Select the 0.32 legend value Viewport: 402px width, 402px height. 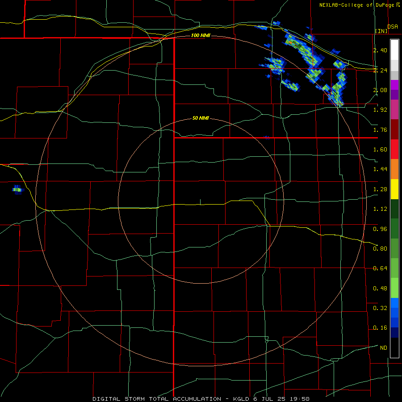coord(380,308)
